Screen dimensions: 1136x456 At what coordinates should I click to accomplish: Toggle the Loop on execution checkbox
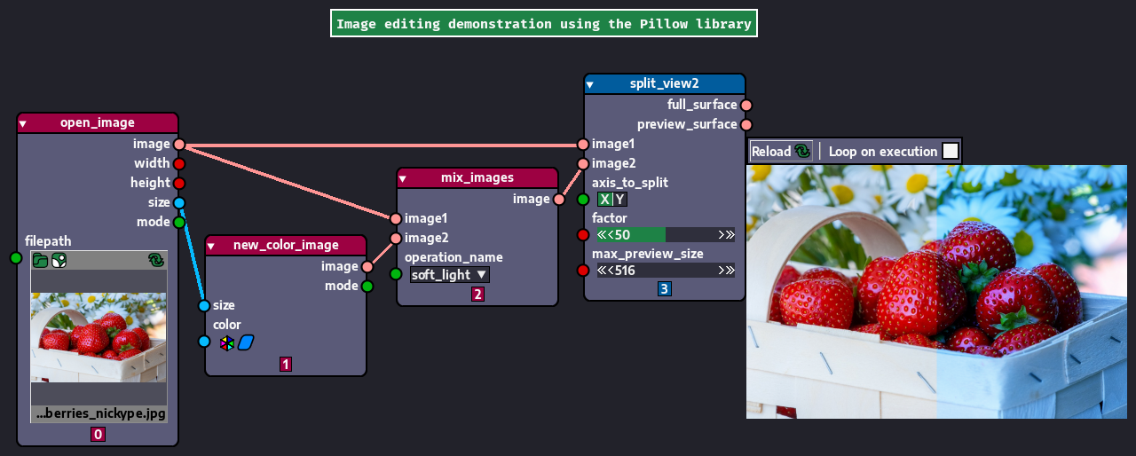coord(951,151)
